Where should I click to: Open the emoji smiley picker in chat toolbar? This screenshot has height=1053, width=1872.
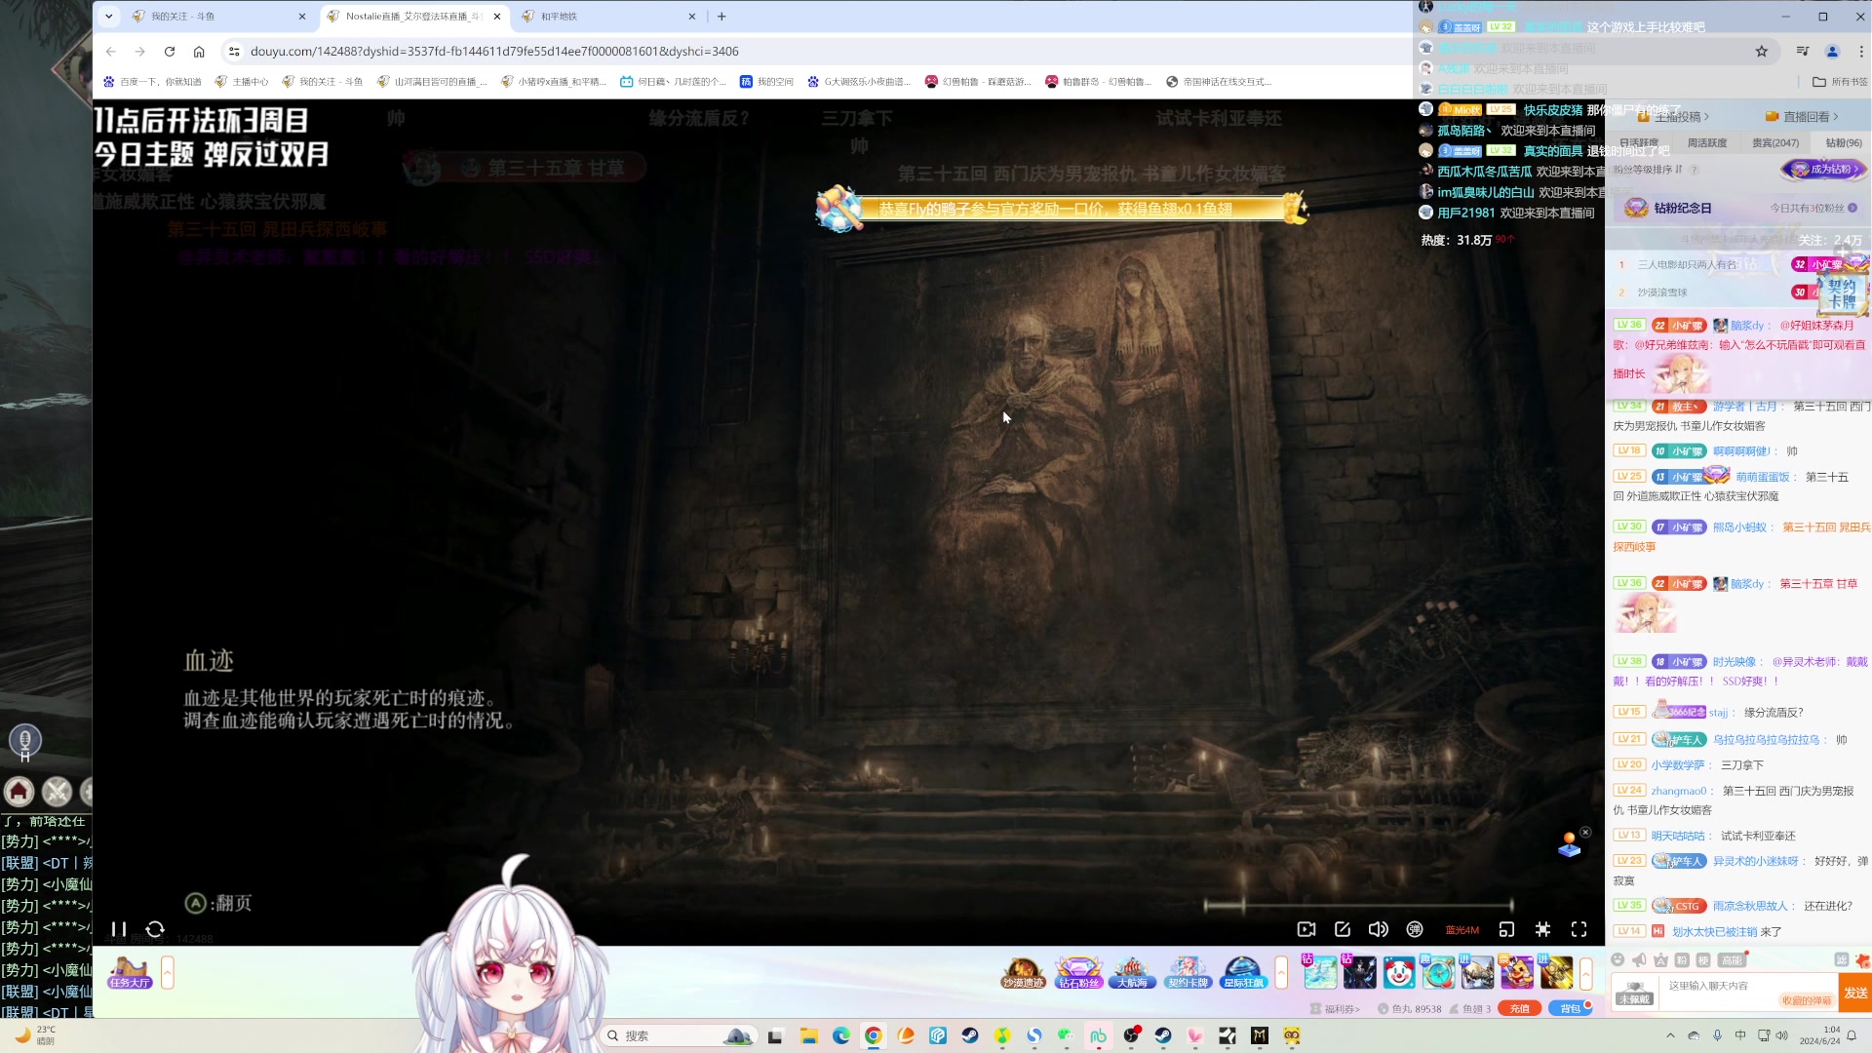pos(1618,959)
